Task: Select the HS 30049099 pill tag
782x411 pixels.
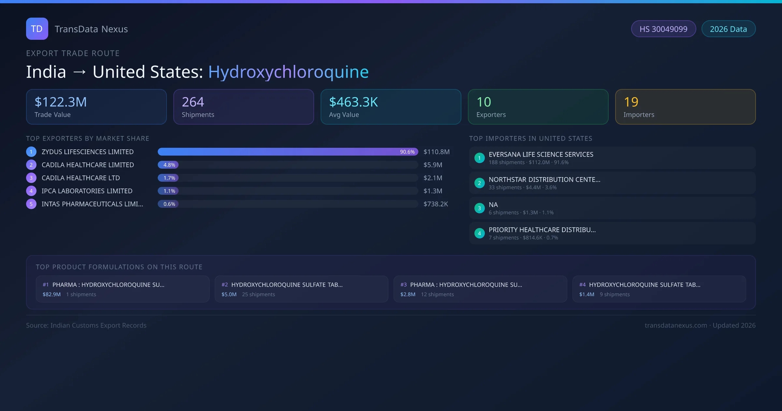Action: [x=663, y=29]
